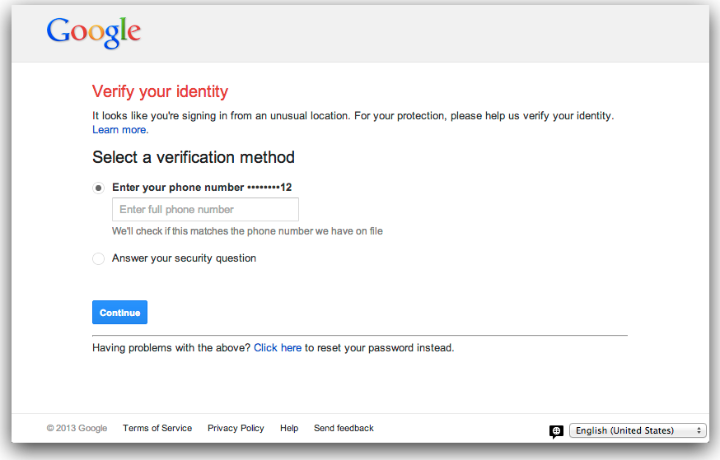Open the English (United States) language dropdown
Screen dimensions: 720x460
point(638,430)
